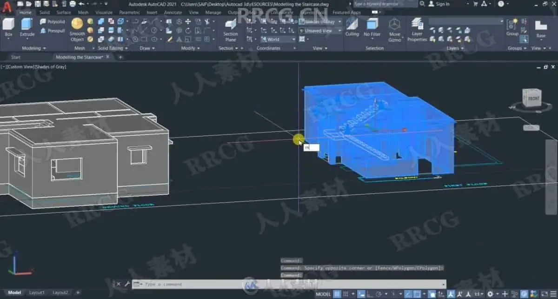Click the Move tool in Modify panel
558x299 pixels.
tap(188, 21)
